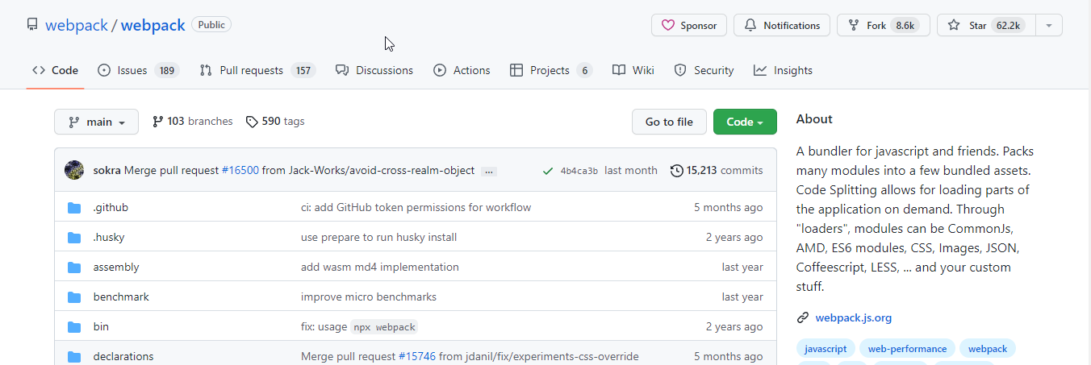Click the green check status icon
Image resolution: width=1091 pixels, height=365 pixels.
tap(548, 171)
